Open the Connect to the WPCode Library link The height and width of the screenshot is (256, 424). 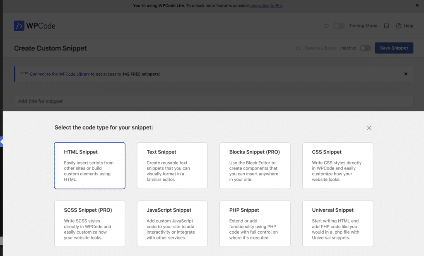(x=60, y=74)
